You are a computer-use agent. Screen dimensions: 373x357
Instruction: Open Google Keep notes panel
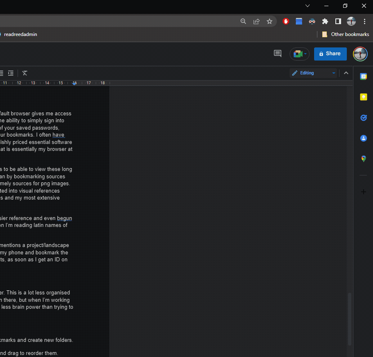pyautogui.click(x=363, y=97)
